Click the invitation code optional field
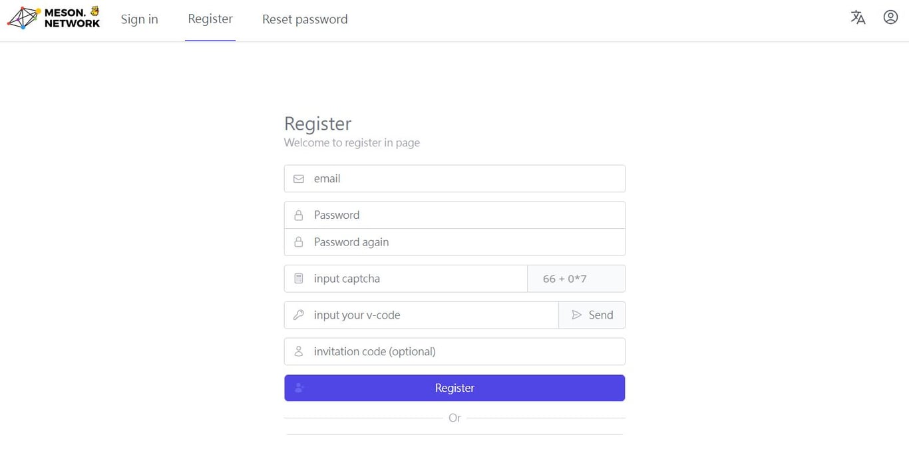The image size is (909, 453). (x=466, y=351)
